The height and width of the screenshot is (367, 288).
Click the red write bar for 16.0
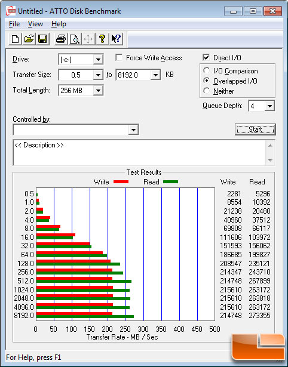click(x=56, y=235)
